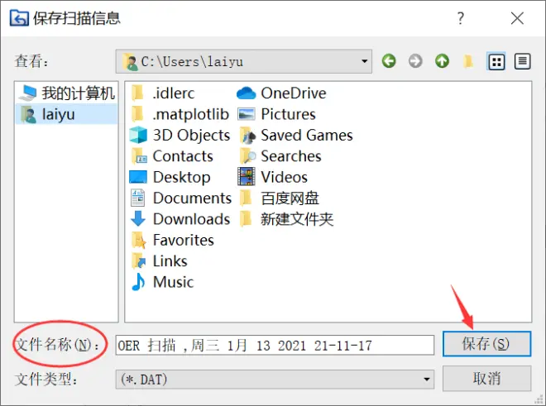The image size is (546, 406).
Task: Create new folder icon in toolbar
Action: point(468,62)
